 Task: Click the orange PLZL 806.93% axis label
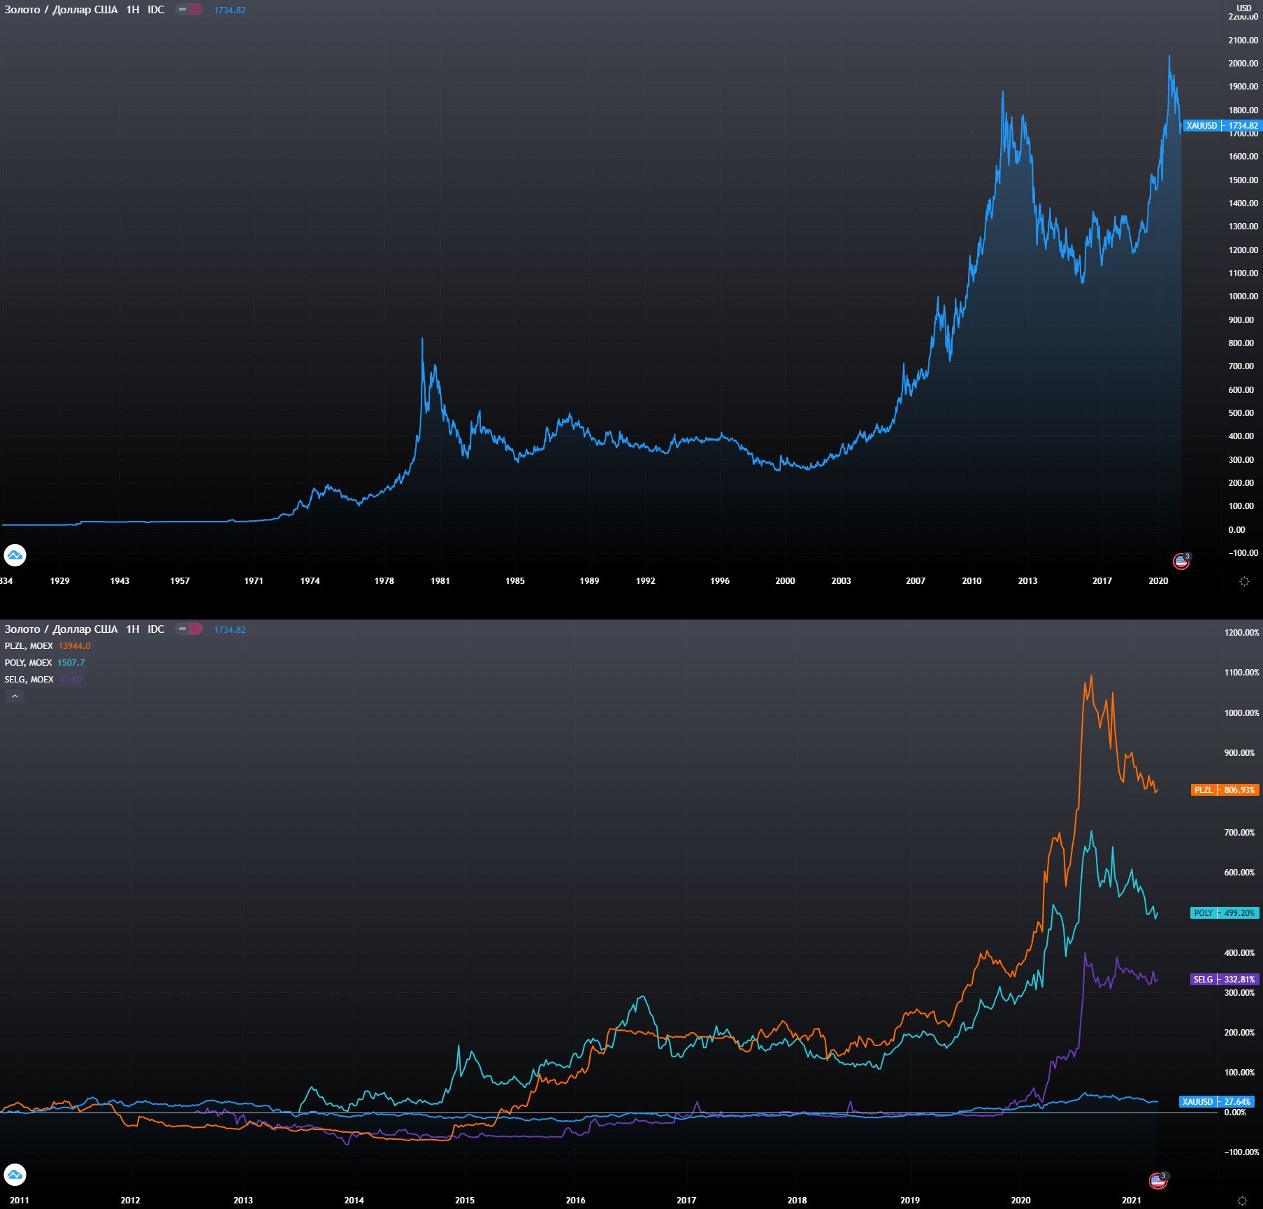(x=1225, y=790)
